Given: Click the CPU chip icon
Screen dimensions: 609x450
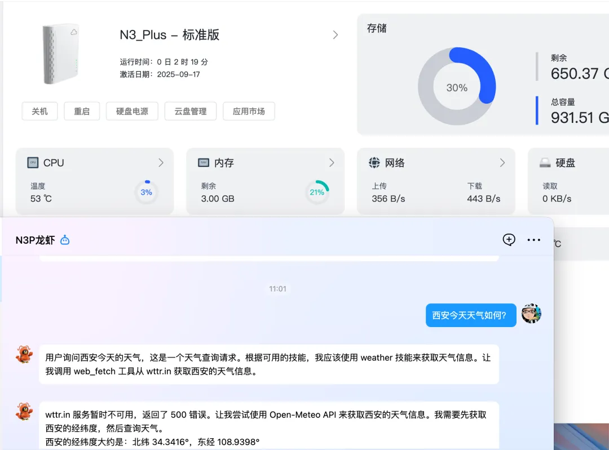Looking at the screenshot, I should tap(33, 162).
